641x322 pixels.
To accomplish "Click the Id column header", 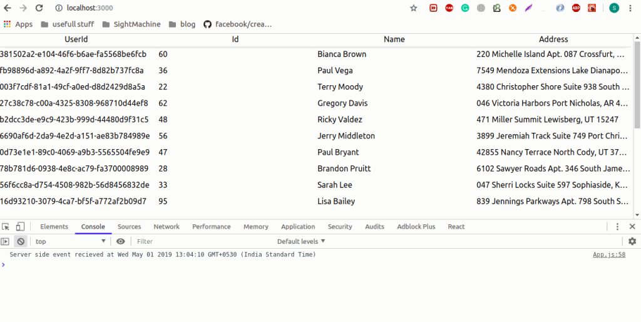I will 235,39.
